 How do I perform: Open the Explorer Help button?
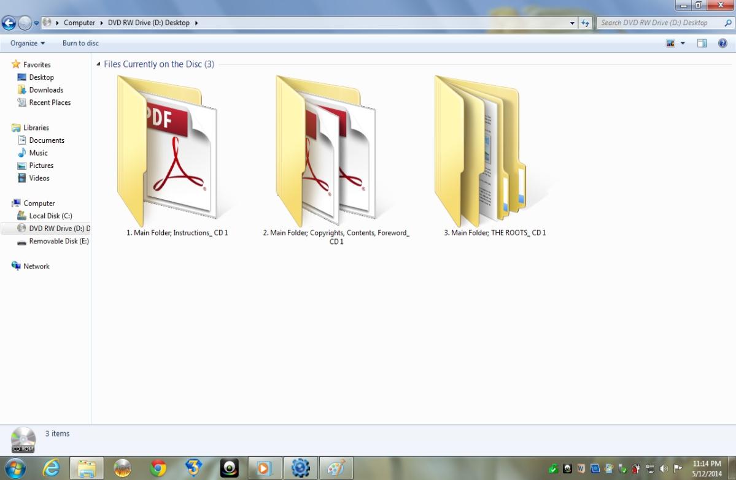pos(722,44)
